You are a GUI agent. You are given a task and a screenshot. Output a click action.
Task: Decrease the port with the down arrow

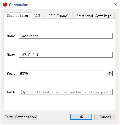tap(110, 74)
